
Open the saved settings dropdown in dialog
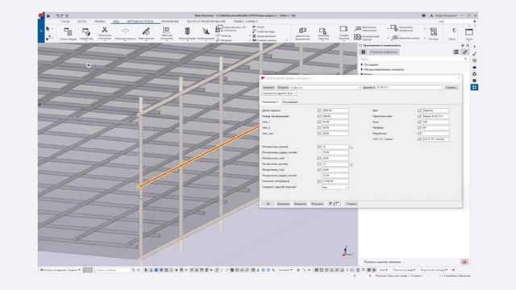[x=326, y=88]
